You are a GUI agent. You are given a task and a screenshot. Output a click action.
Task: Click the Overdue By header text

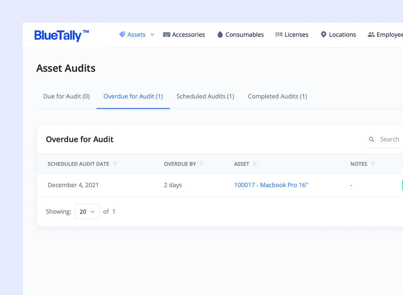[x=180, y=164]
